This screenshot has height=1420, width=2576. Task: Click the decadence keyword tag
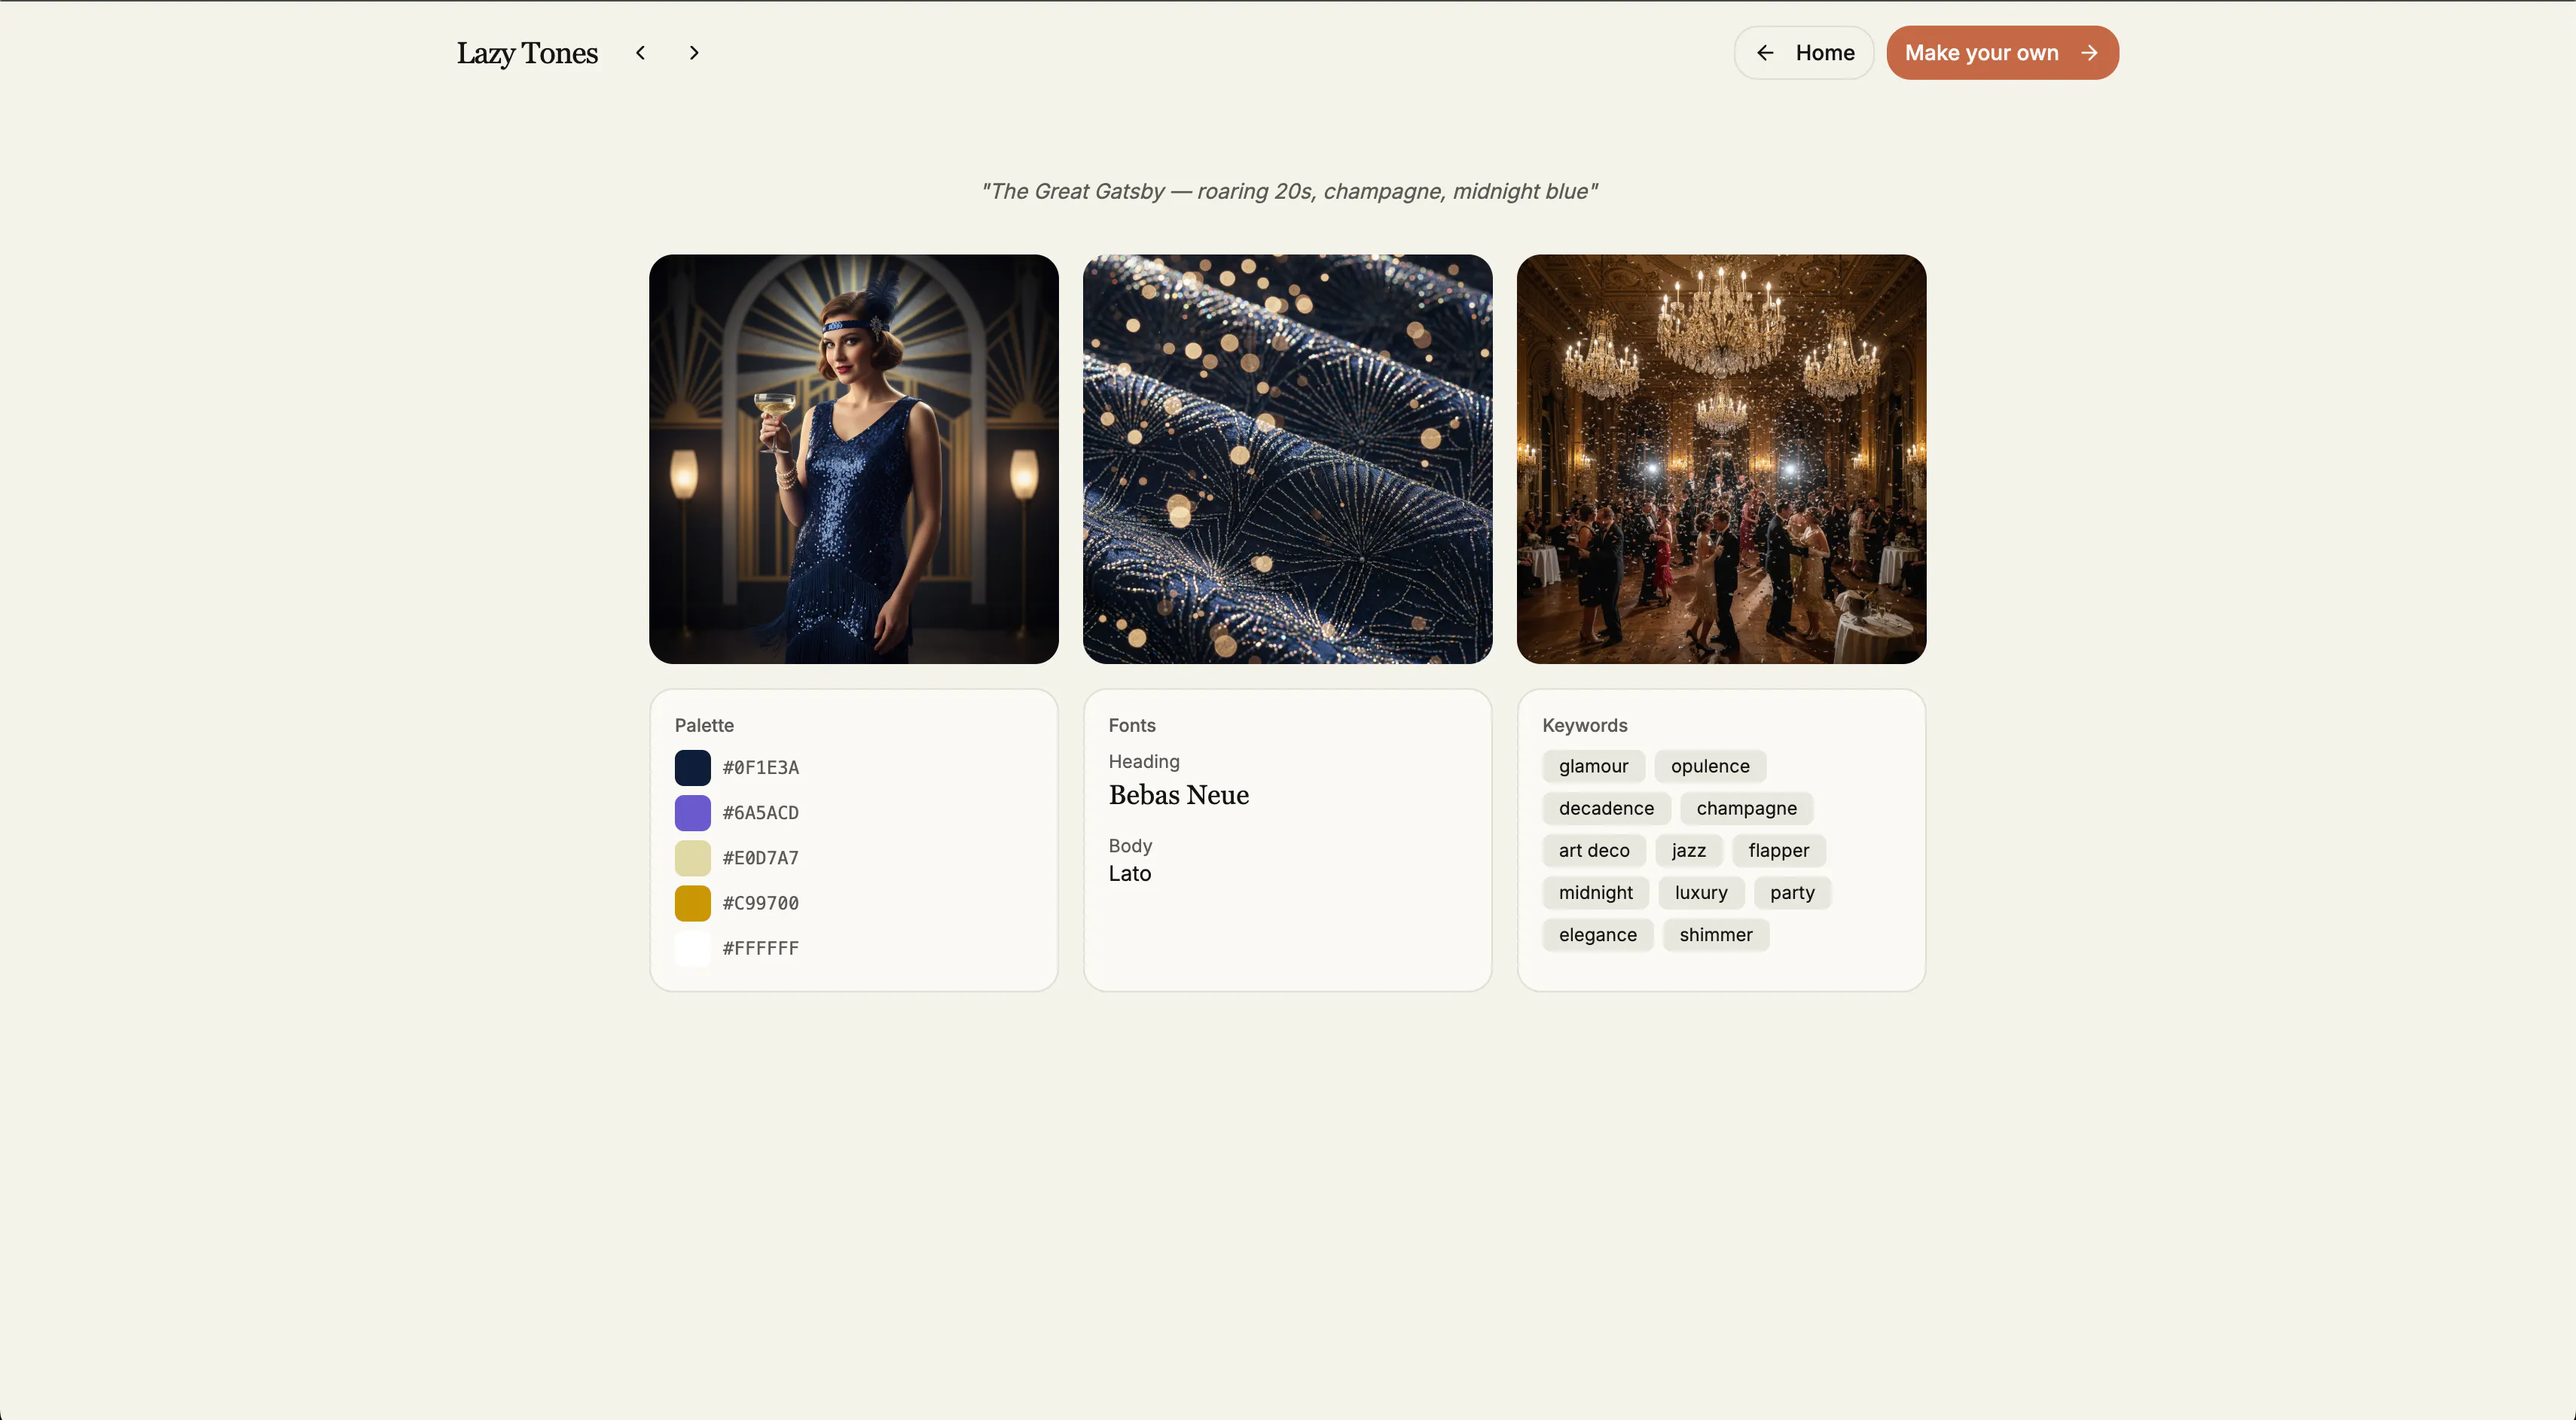click(x=1606, y=809)
